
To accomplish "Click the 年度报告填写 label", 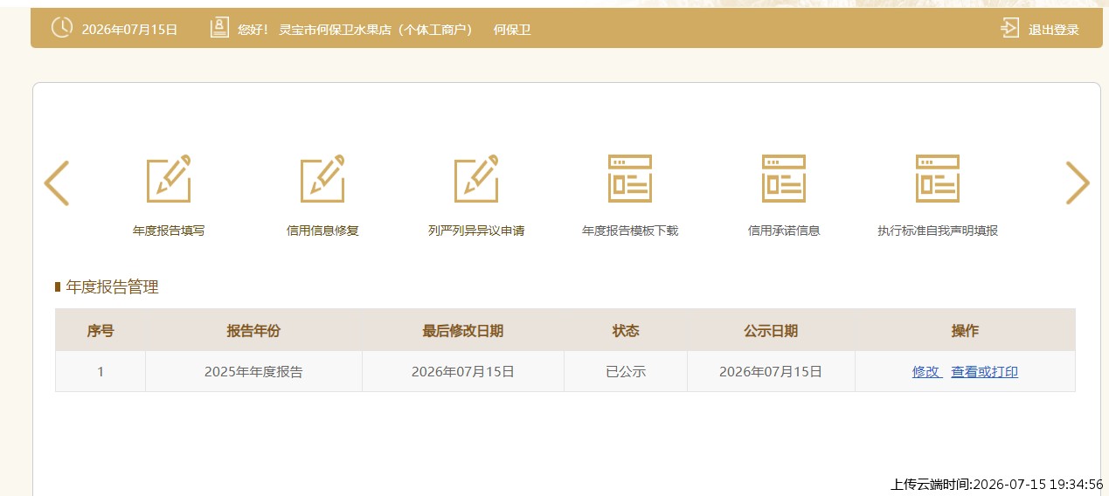I will pyautogui.click(x=169, y=231).
